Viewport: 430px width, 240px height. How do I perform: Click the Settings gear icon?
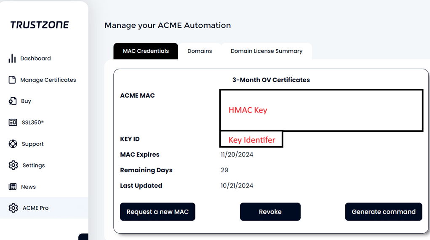point(13,165)
